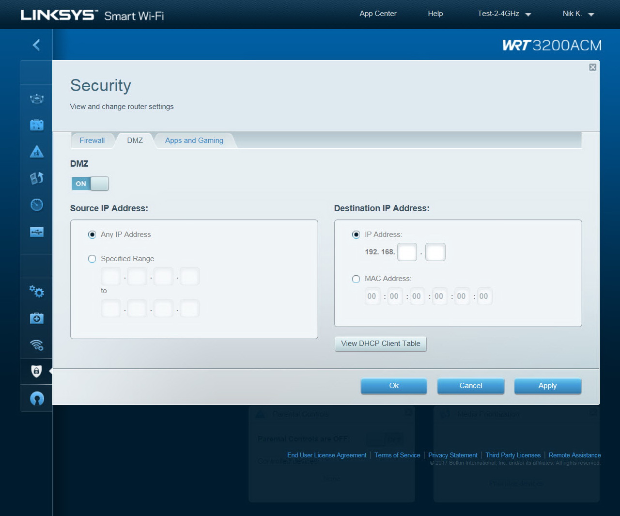Open Guest Access sidebar icon
Viewport: 620px width, 516px height.
[37, 125]
